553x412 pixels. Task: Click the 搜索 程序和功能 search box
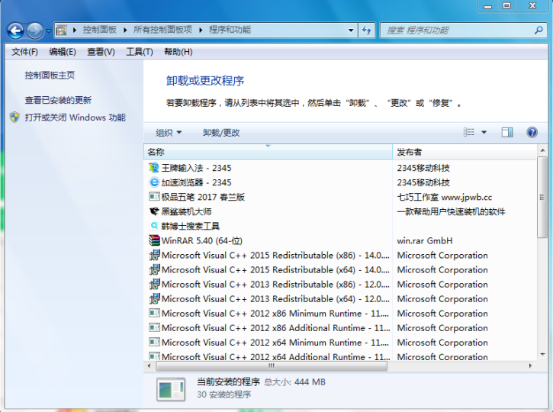click(458, 30)
